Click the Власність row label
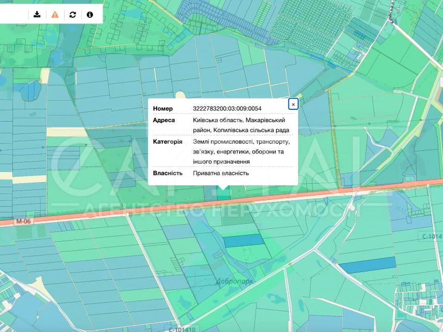Screen dimensions: 443x332 (x=168, y=173)
